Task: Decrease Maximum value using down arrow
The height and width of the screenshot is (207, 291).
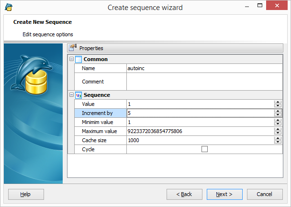Action: pos(278,133)
